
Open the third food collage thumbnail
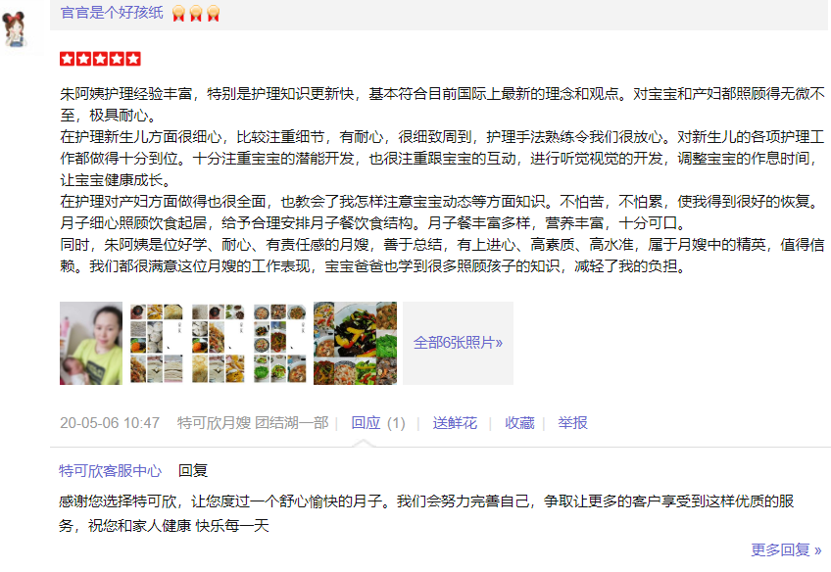click(218, 343)
